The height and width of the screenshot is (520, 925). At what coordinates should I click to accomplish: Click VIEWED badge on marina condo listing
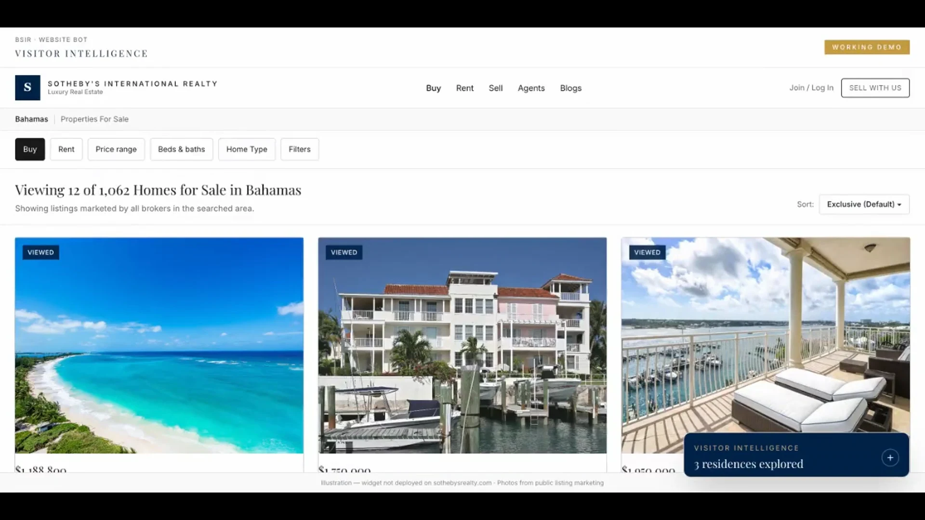344,252
